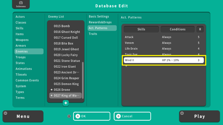223x125 pixels.
Task: Expand the 0027 King of Wa… entry
Action: tap(51, 95)
